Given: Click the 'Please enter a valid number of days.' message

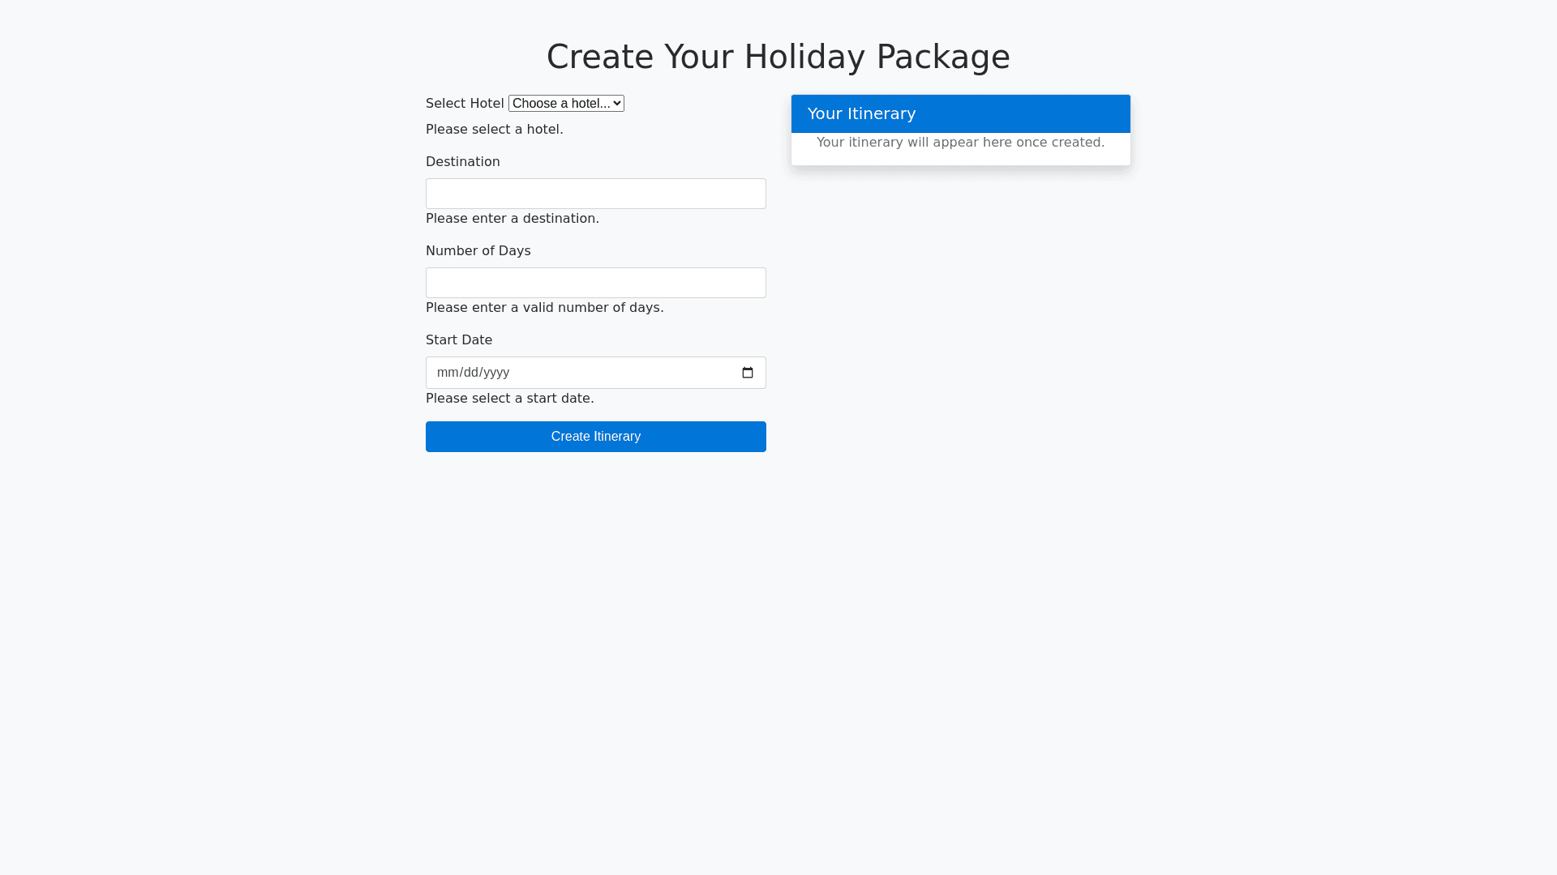Looking at the screenshot, I should coord(544,308).
